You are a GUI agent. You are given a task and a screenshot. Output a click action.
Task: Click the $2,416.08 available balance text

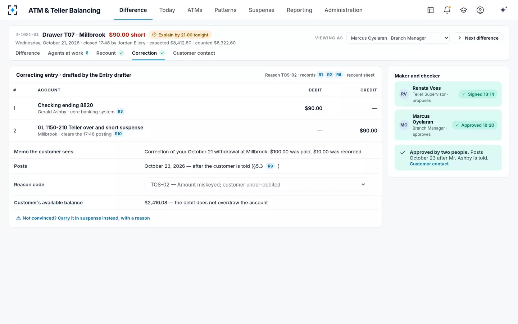(206, 203)
